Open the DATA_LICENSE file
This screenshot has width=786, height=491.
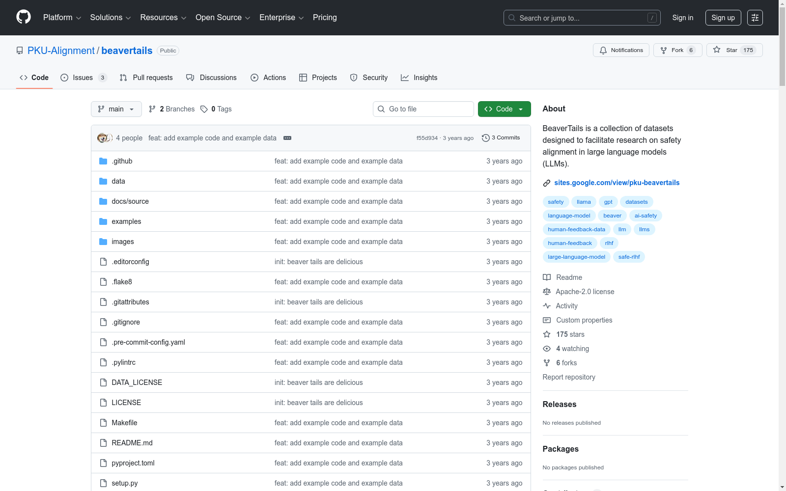click(137, 382)
